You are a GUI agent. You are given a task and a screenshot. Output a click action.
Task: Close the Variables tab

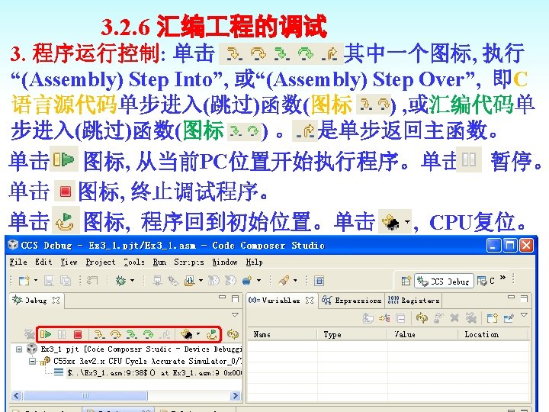coord(310,301)
